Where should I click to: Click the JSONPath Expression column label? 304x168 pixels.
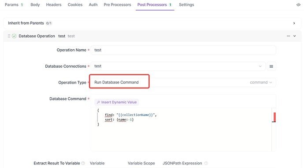pos(182,163)
